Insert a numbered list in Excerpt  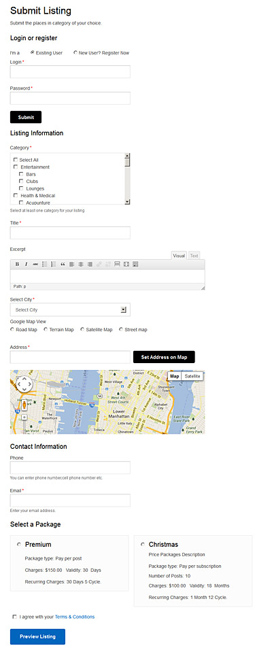point(54,264)
